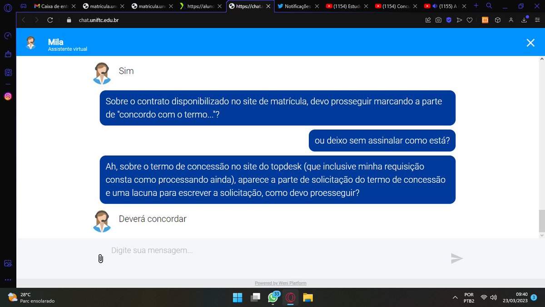Go back to previous page
Viewport: 545px width, 307px height.
24,20
